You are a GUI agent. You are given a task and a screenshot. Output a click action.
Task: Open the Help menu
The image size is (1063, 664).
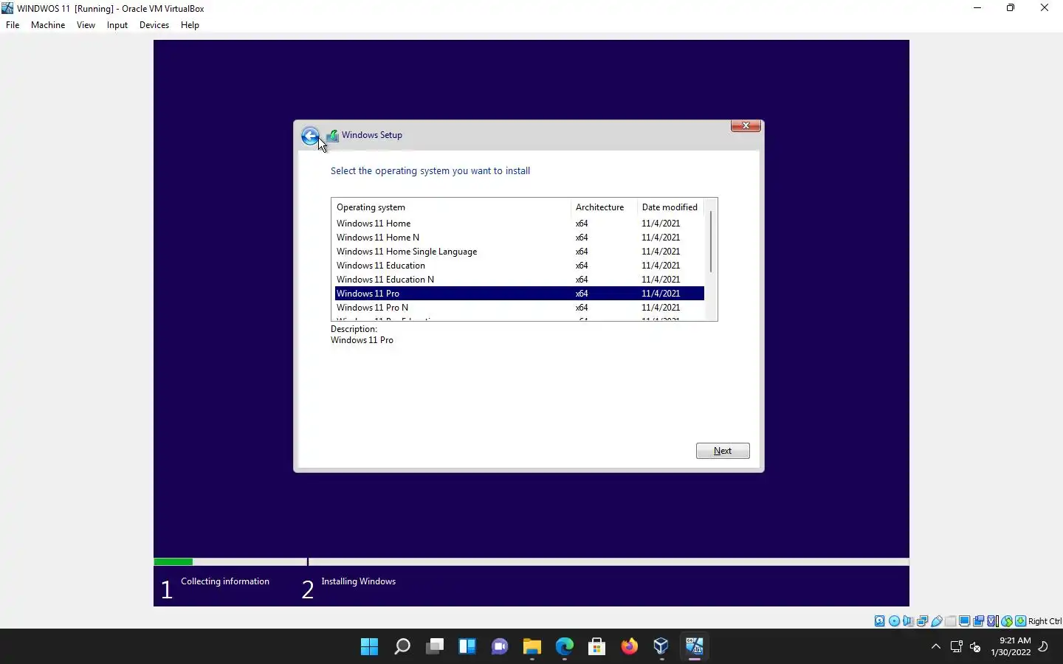tap(190, 25)
